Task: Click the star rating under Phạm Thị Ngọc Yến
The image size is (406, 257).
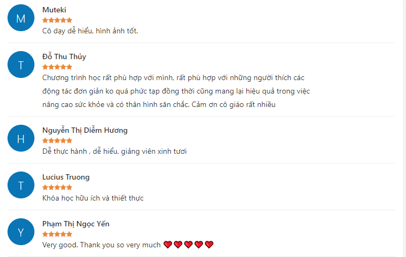Action: click(57, 234)
